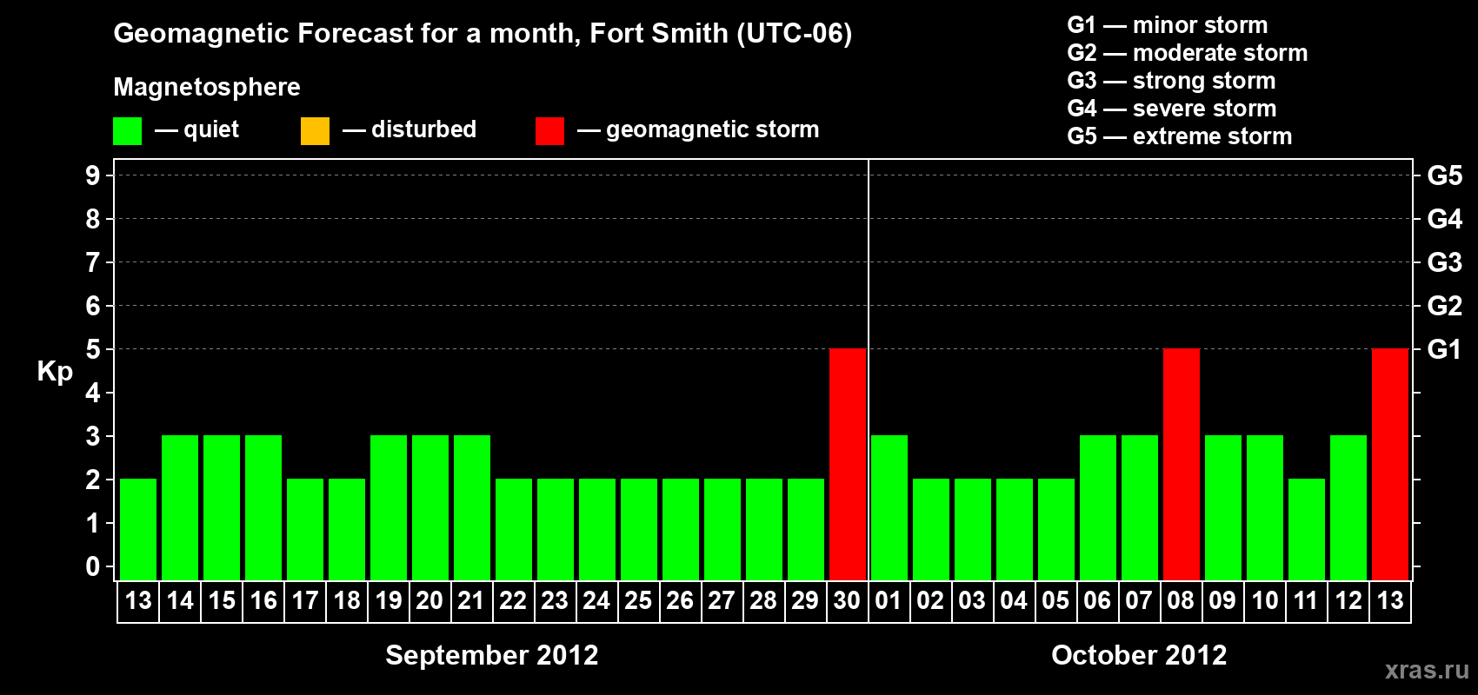The width and height of the screenshot is (1478, 695).
Task: Click the '— geomagnetic storm' legend label
Action: [698, 129]
